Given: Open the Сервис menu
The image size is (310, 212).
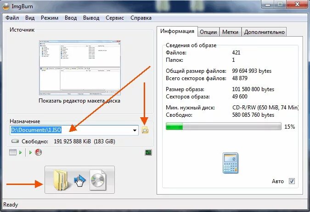Looking at the screenshot, I should (x=115, y=18).
